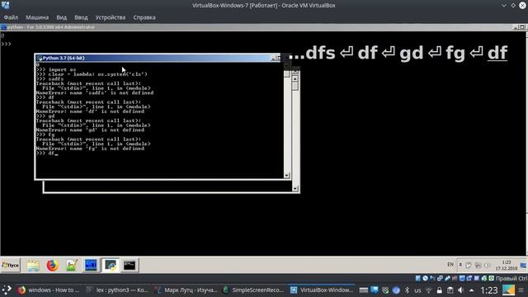Switch to the 'lex : python3' Konsole task
Screen dimensions: 528x297
pyautogui.click(x=116, y=290)
